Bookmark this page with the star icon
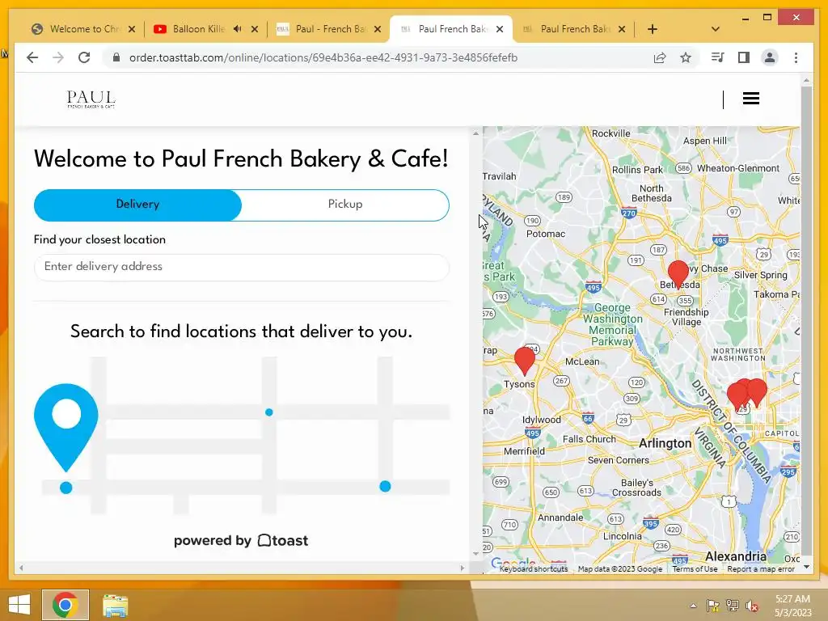The height and width of the screenshot is (621, 828). tap(686, 57)
